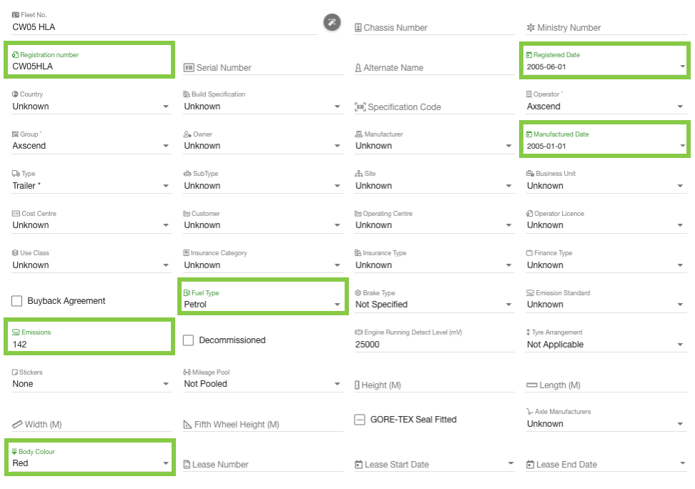Image resolution: width=695 pixels, height=489 pixels.
Task: Tick the Buyback Agreement checkbox
Action: point(17,301)
